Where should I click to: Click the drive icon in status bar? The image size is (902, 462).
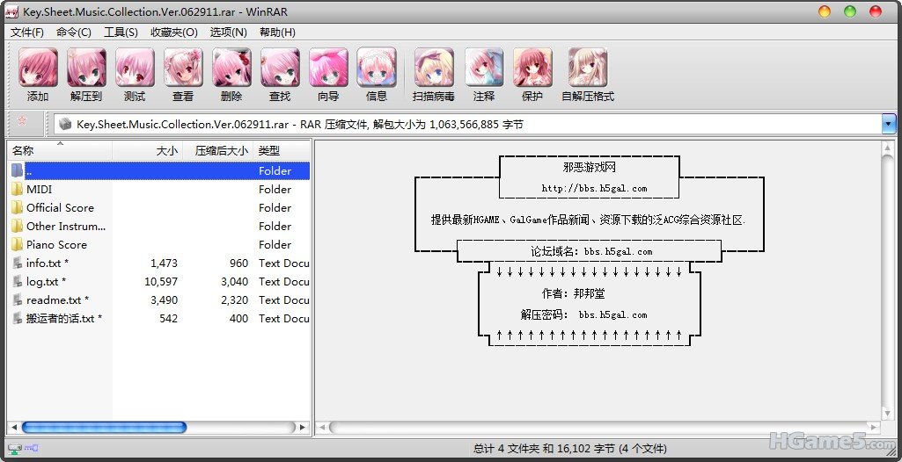point(14,448)
